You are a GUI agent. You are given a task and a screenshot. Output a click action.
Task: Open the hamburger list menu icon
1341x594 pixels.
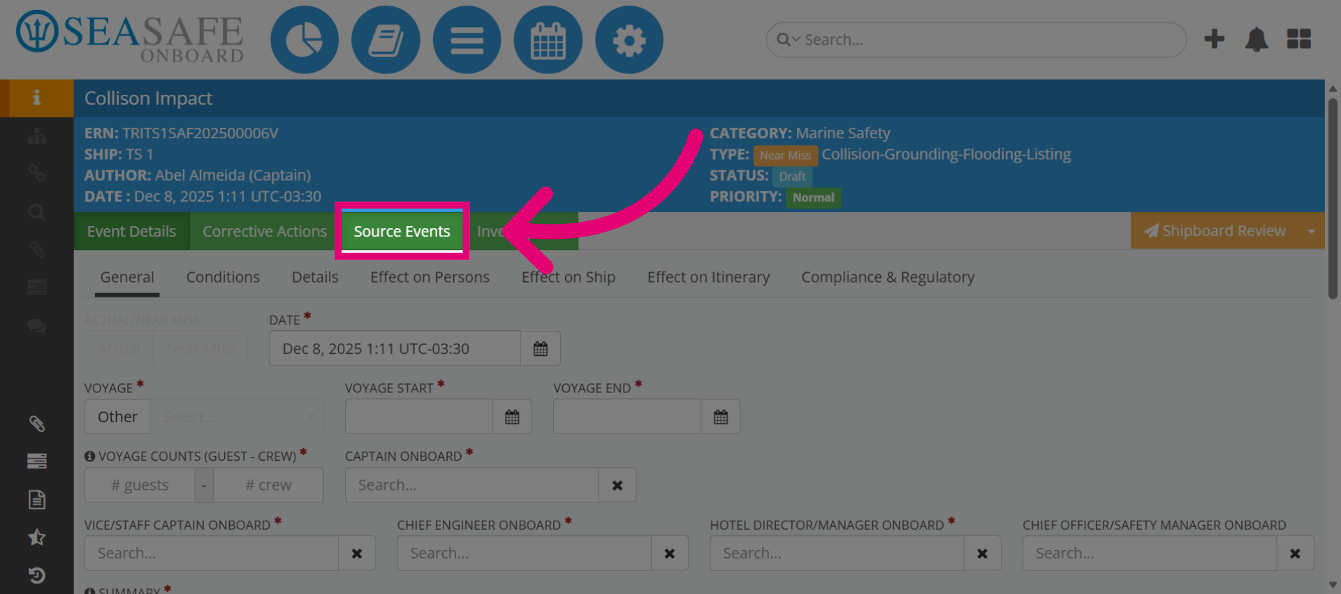(467, 40)
